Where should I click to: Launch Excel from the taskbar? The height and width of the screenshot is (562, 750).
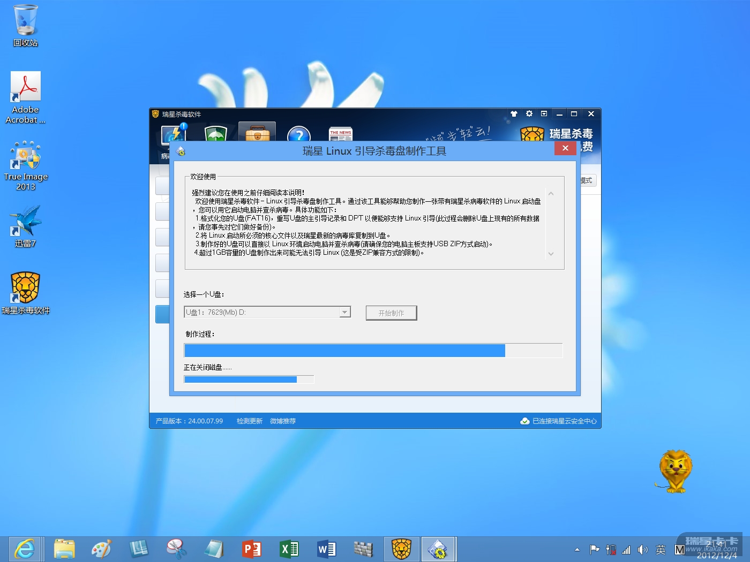(289, 549)
